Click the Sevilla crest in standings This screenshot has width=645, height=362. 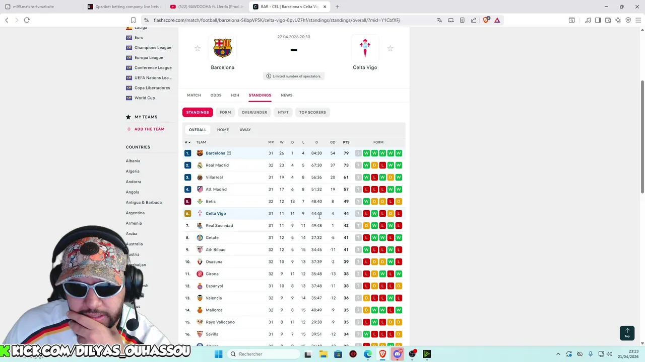pyautogui.click(x=200, y=334)
